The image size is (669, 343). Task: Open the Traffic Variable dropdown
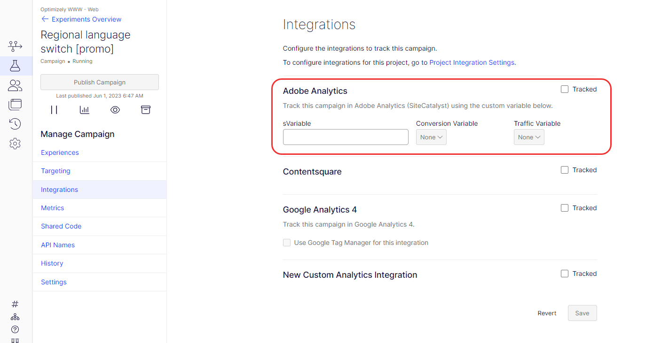(x=529, y=137)
